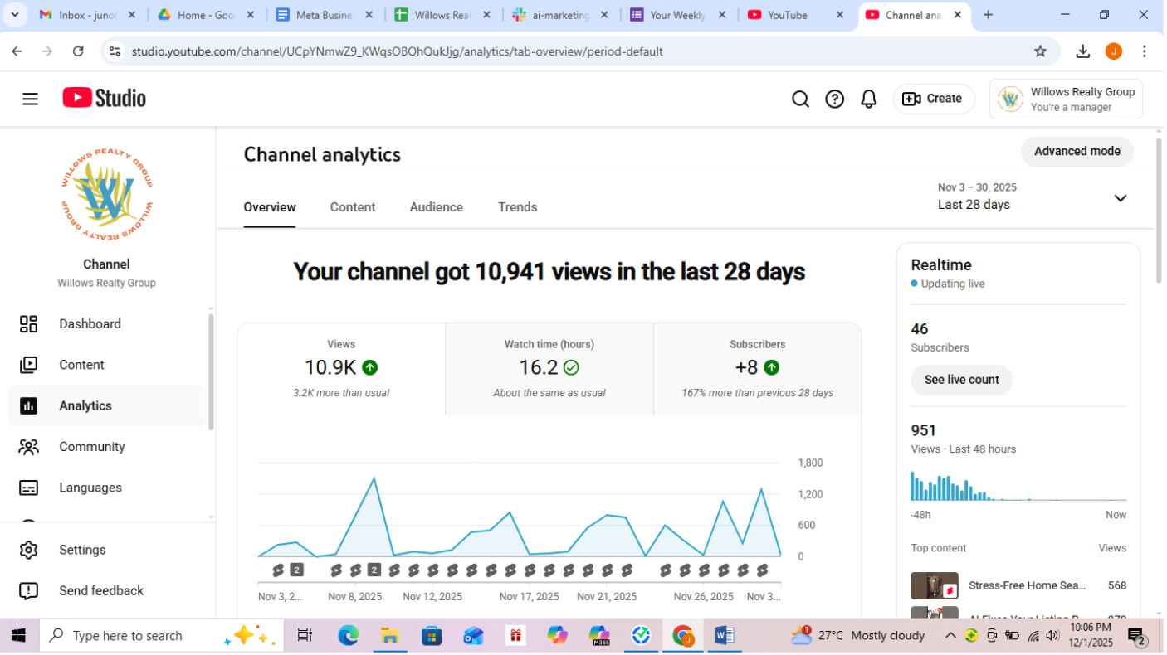Expand the Last 28 days date picker
The width and height of the screenshot is (1167, 655).
pyautogui.click(x=1120, y=198)
